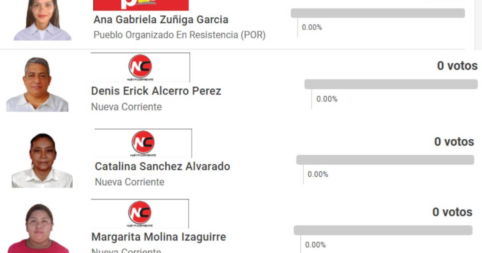The width and height of the screenshot is (482, 253).
Task: Select the name Margarita Molina Izaguirre
Action: tap(159, 237)
